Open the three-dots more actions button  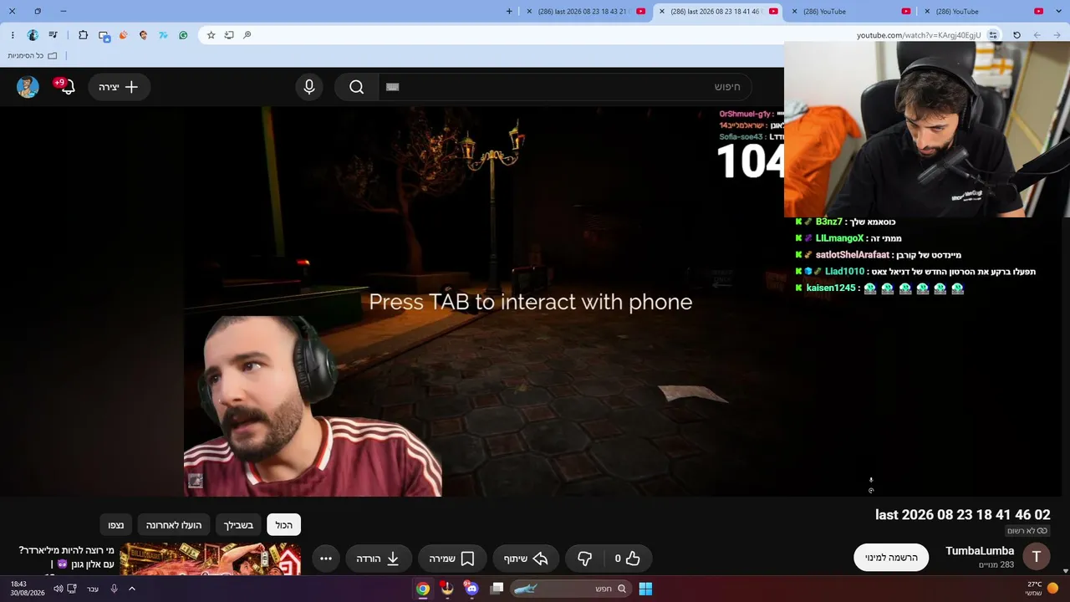click(x=326, y=559)
